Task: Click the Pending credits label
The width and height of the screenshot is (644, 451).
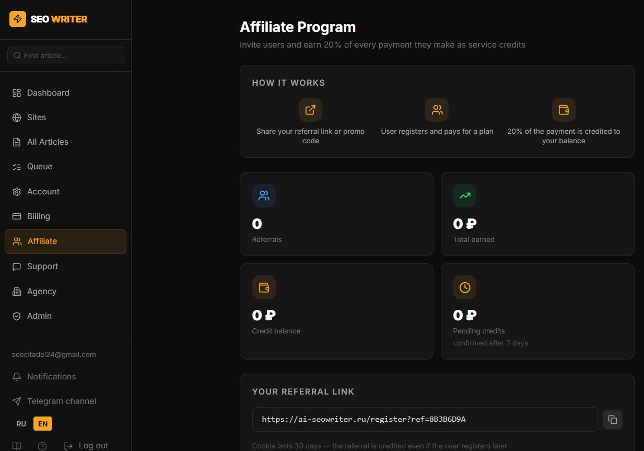Action: [479, 331]
